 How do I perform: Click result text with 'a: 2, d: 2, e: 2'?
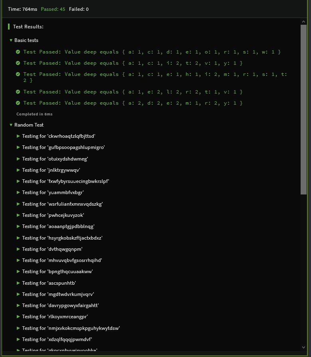pos(133,103)
